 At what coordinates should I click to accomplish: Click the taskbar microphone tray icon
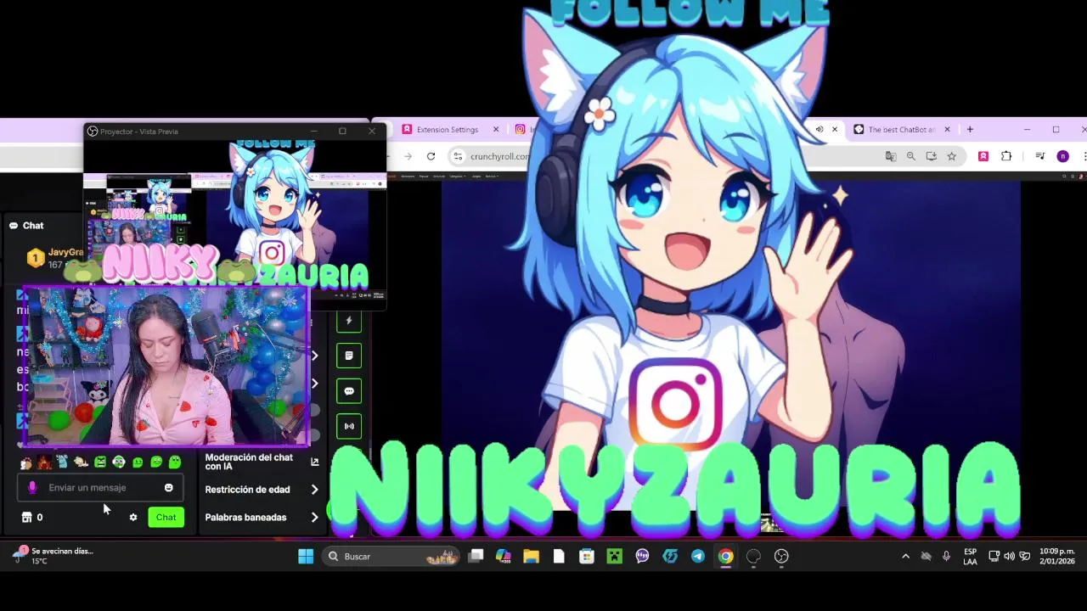tap(946, 557)
